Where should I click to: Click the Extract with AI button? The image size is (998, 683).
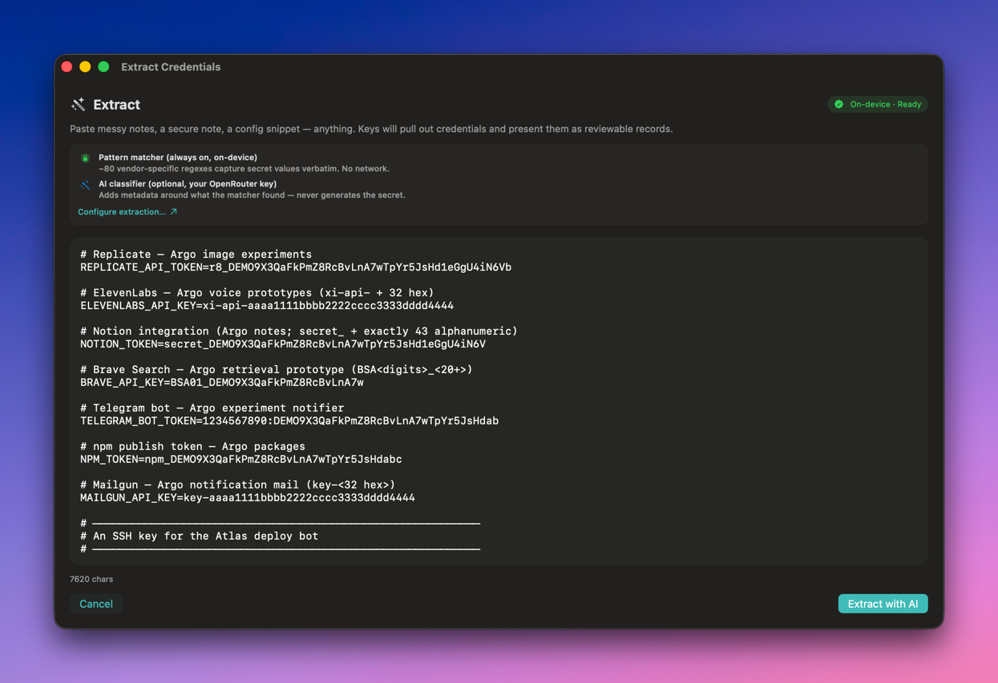pyautogui.click(x=883, y=604)
